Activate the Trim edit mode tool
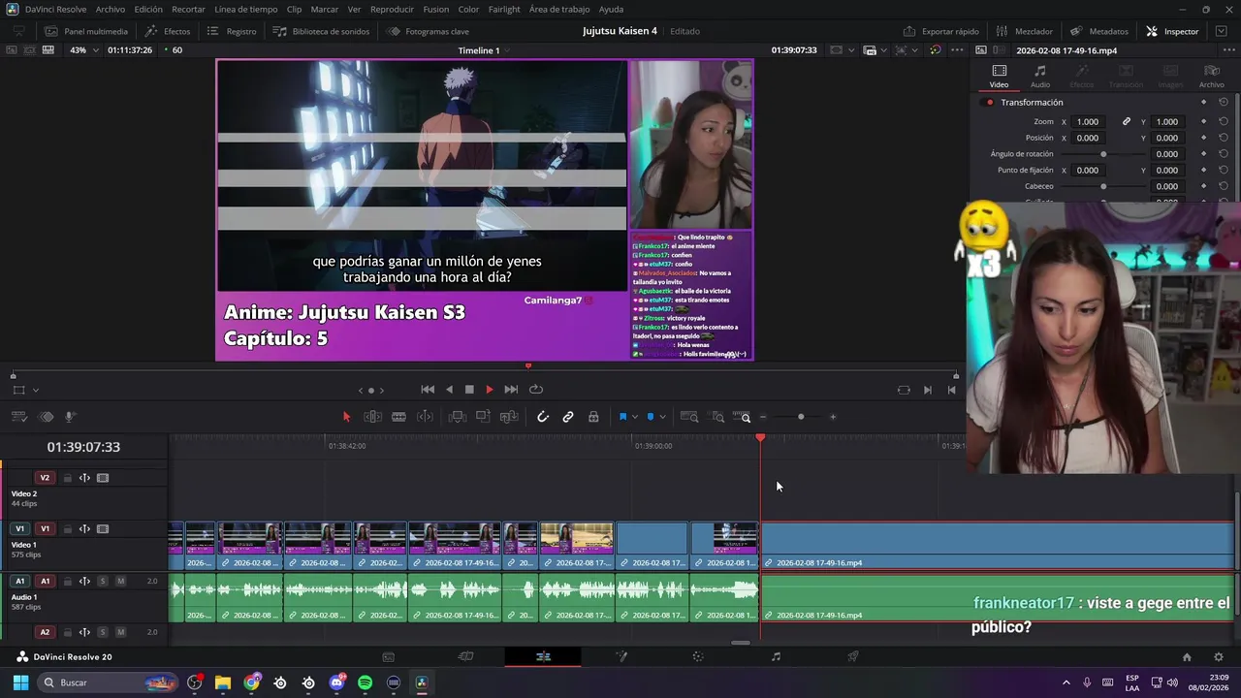 (372, 417)
